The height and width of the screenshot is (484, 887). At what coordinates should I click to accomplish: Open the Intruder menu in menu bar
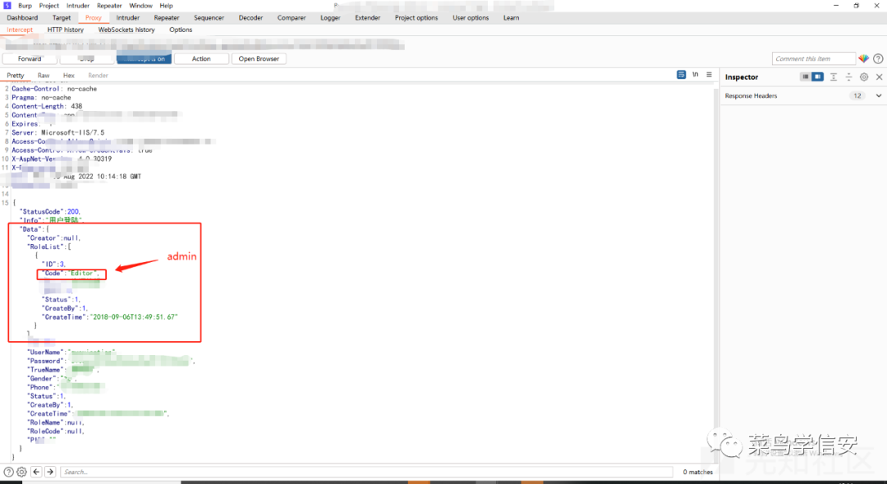pos(78,6)
